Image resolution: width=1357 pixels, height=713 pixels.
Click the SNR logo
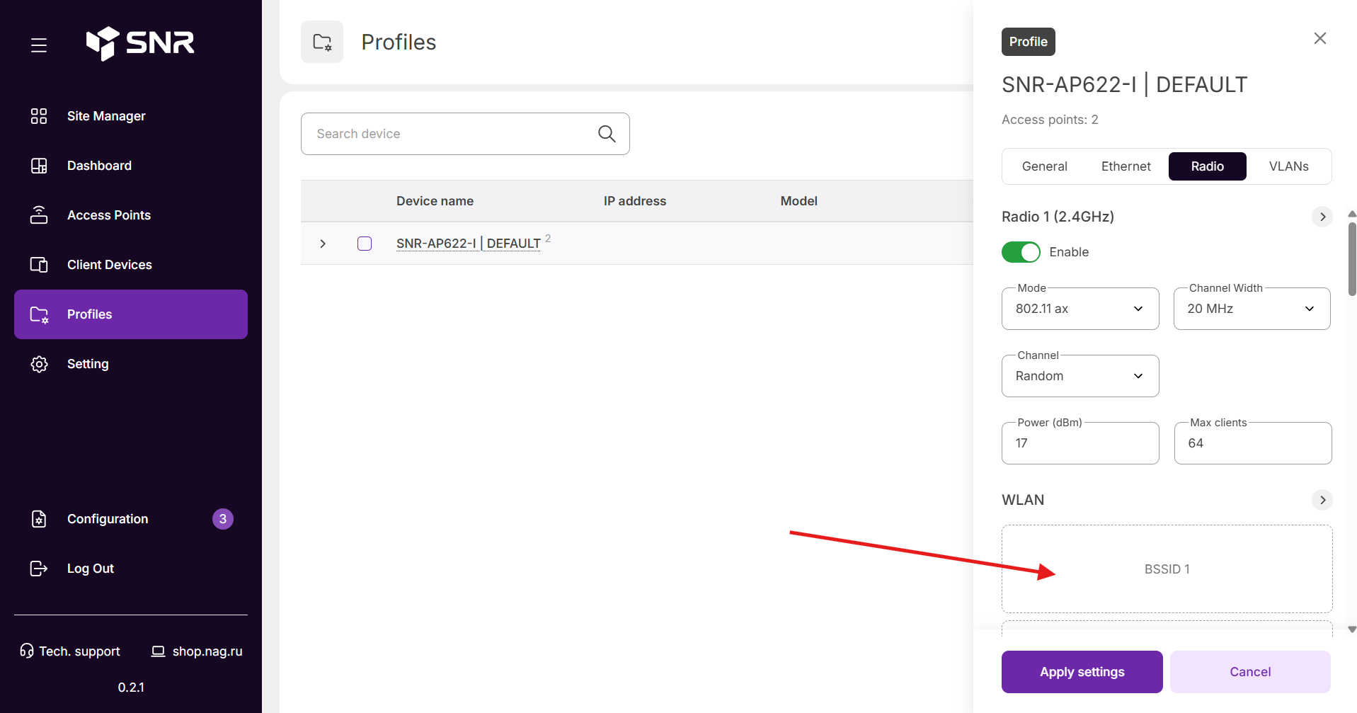point(140,43)
